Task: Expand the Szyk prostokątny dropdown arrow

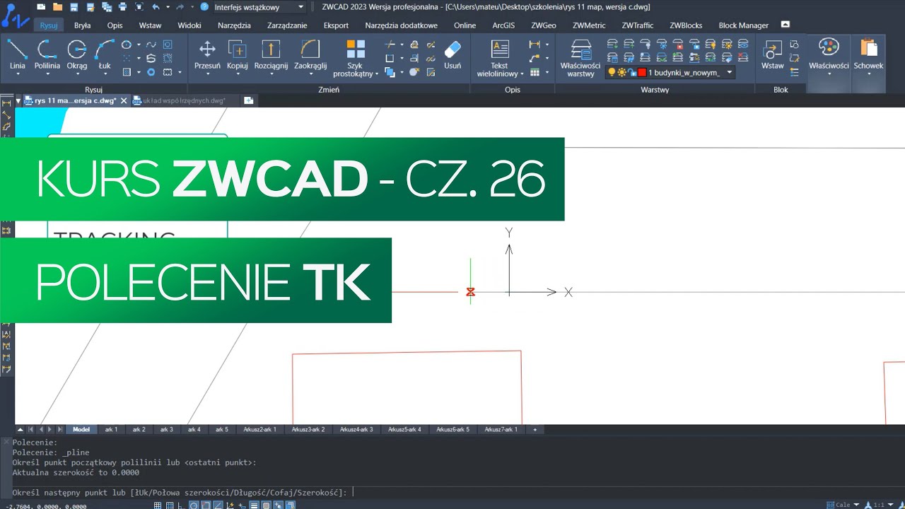Action: [377, 74]
